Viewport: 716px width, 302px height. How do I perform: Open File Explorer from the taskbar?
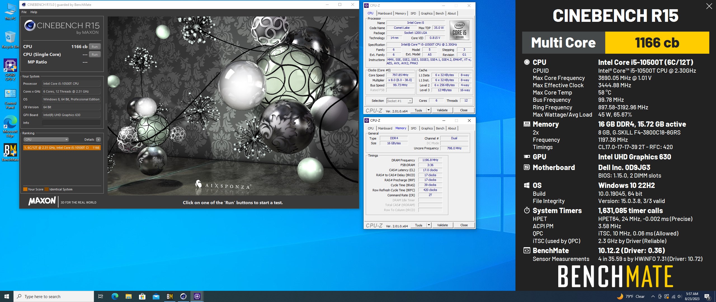click(x=128, y=296)
